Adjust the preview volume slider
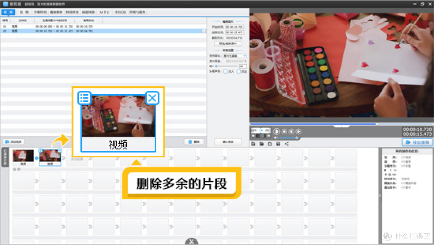 point(289,138)
